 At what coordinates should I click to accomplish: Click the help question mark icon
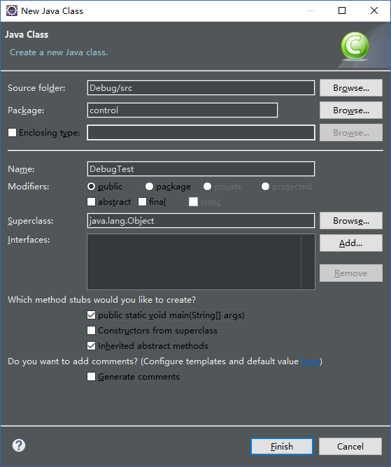tap(19, 445)
